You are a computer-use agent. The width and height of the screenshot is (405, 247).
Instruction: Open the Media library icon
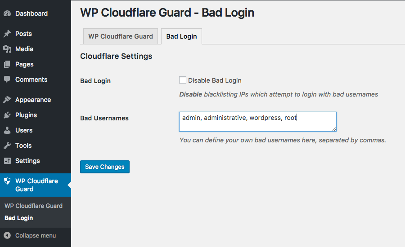point(7,49)
